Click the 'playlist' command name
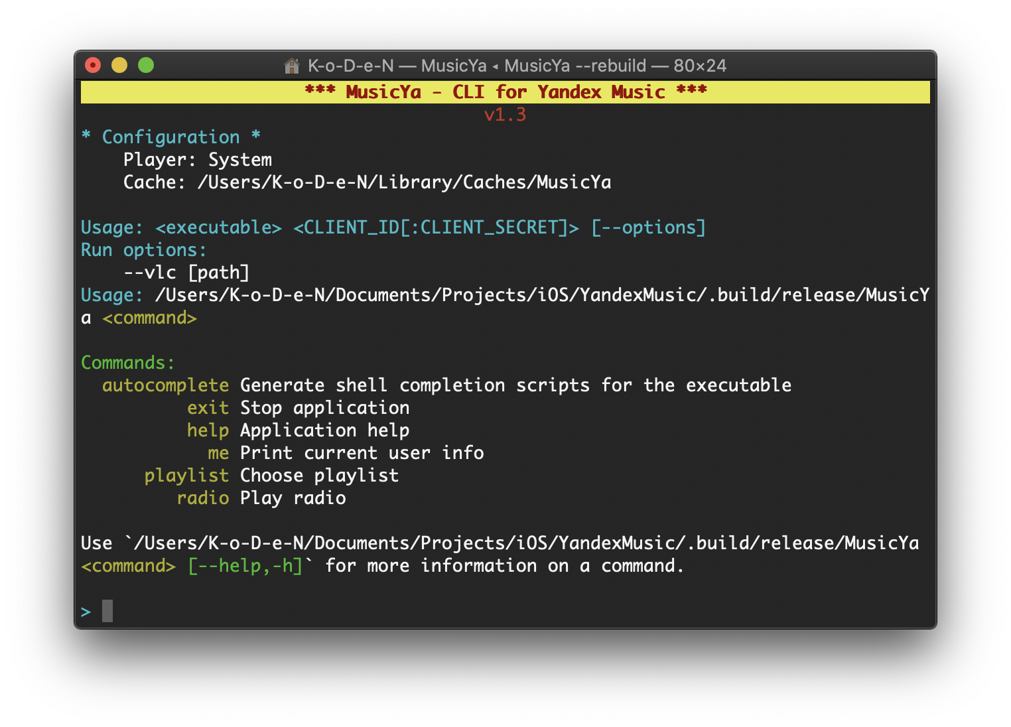The height and width of the screenshot is (727, 1011). pyautogui.click(x=187, y=476)
